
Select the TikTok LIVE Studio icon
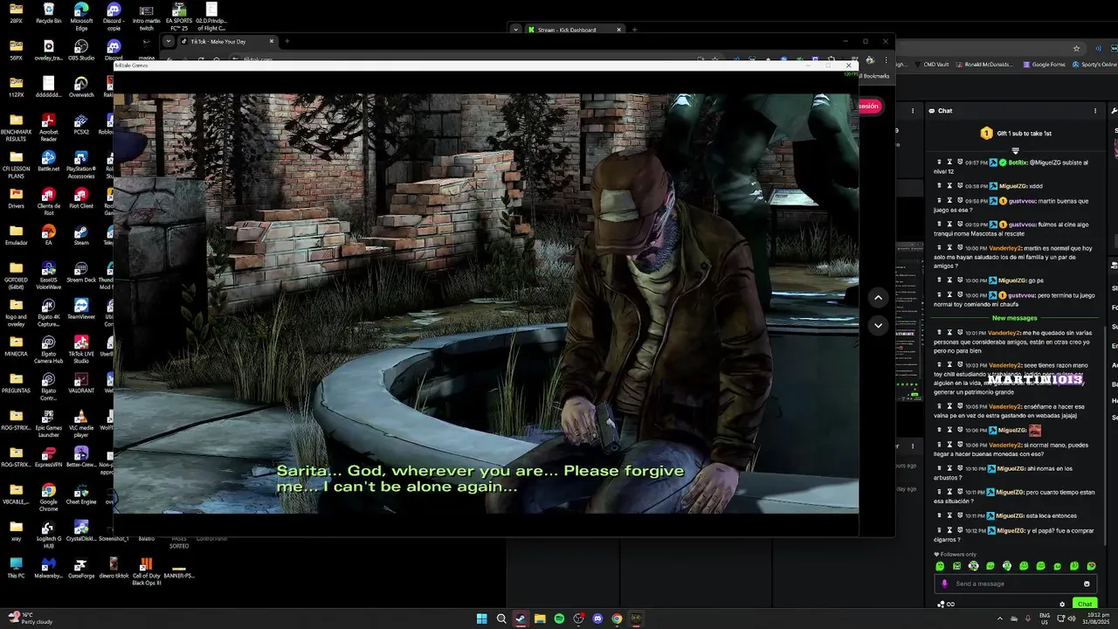pos(81,349)
